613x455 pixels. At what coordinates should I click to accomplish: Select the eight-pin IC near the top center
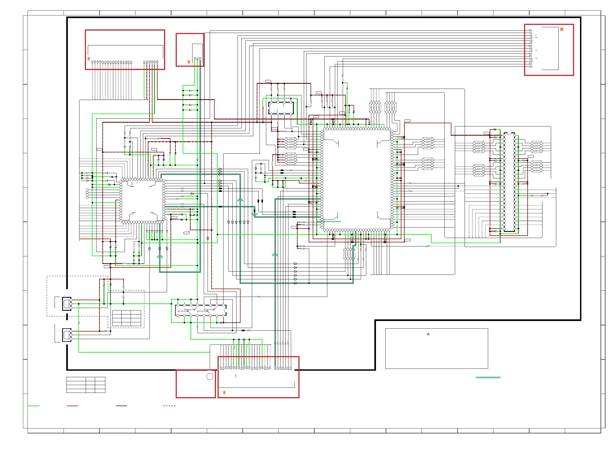pos(281,108)
